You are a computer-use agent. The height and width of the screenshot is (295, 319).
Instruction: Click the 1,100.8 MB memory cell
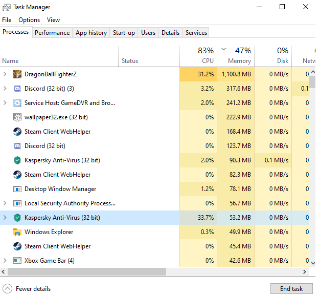click(236, 74)
